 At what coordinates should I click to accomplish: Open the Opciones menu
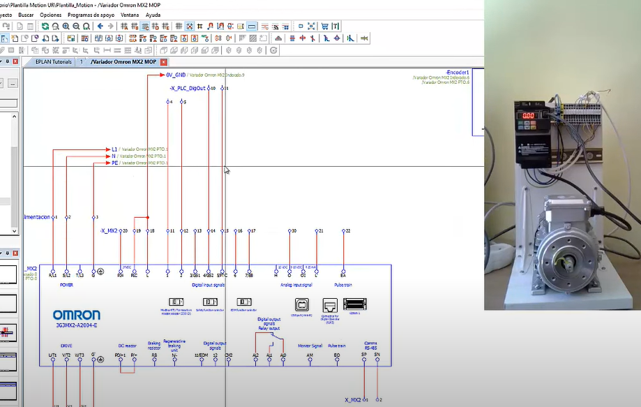pos(50,15)
